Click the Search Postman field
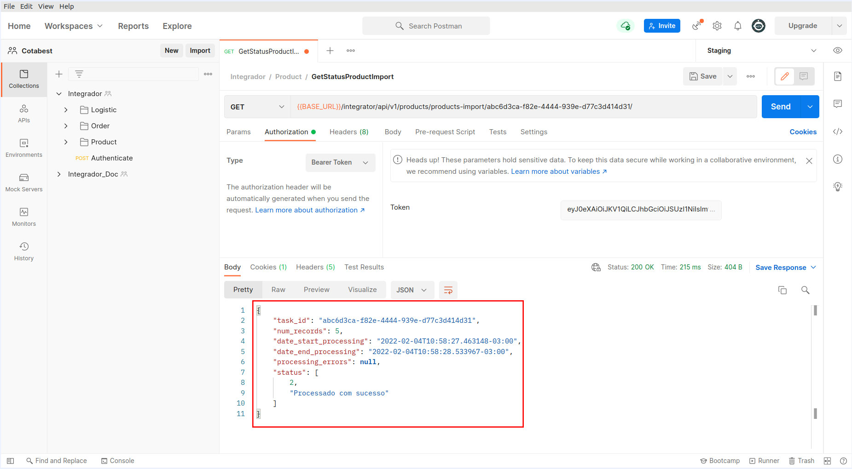 (426, 26)
